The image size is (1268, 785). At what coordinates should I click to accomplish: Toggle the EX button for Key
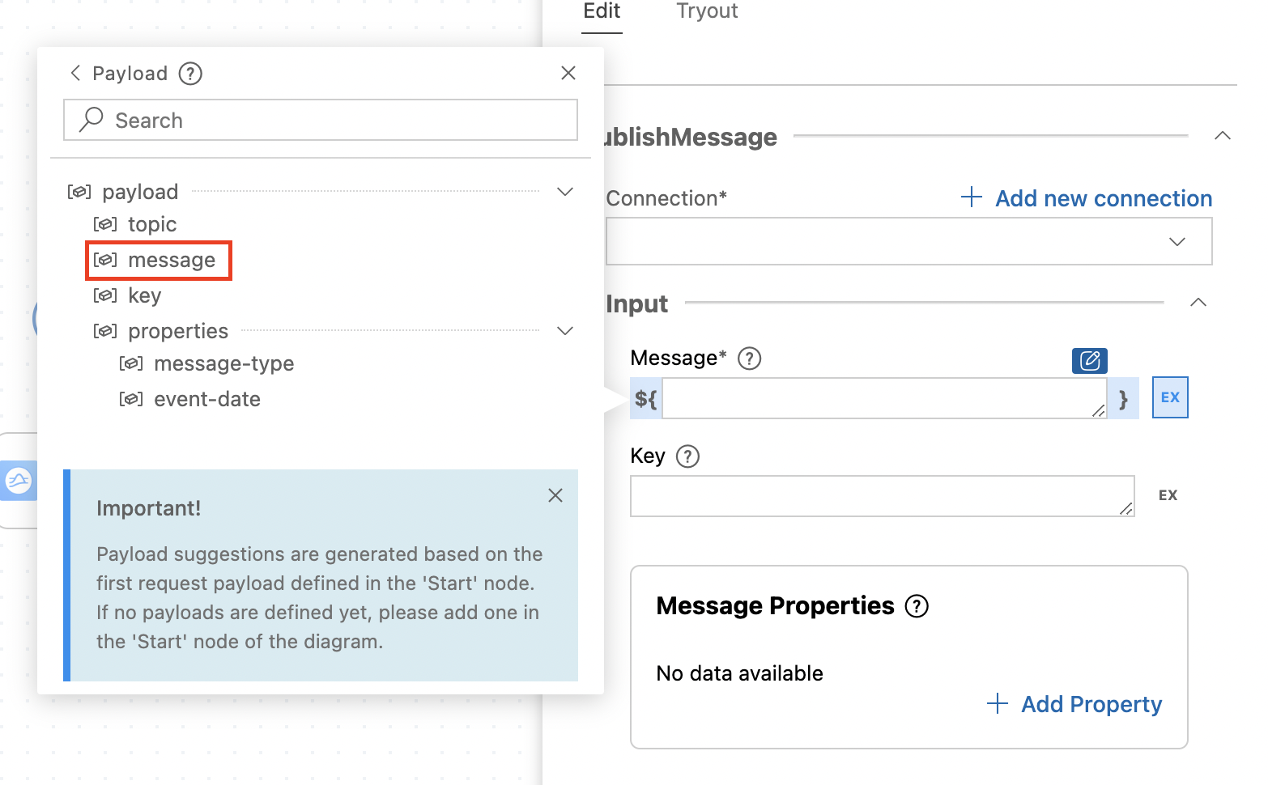[x=1168, y=495]
